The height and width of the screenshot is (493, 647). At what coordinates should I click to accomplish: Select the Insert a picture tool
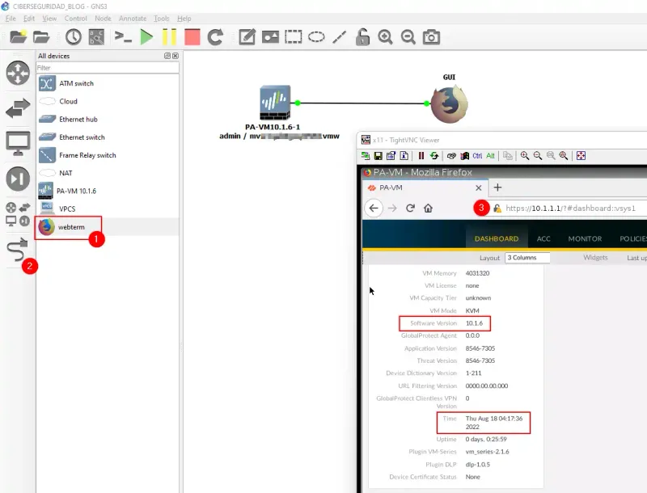(x=270, y=36)
